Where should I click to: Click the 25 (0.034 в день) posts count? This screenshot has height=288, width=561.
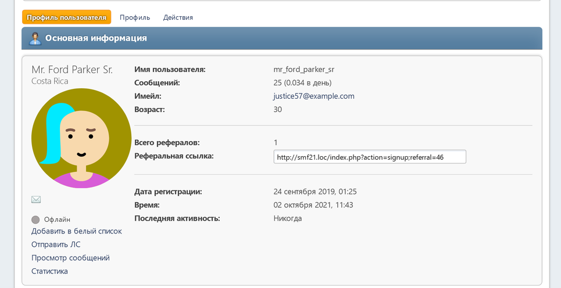pos(302,82)
